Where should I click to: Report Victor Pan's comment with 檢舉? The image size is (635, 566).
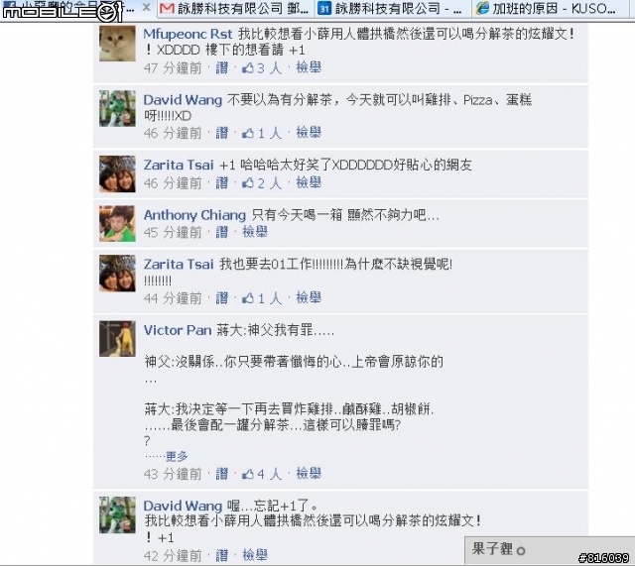click(309, 473)
